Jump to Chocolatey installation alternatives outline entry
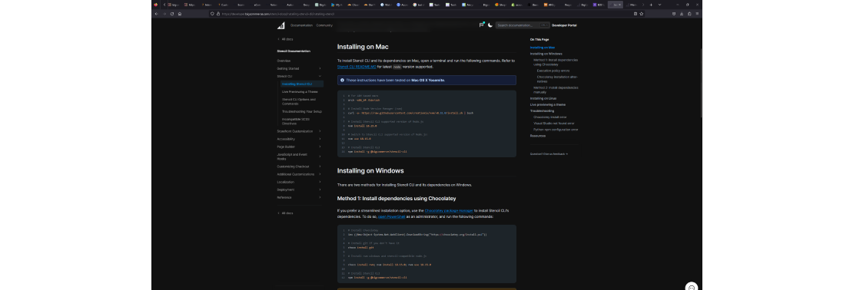 point(557,79)
